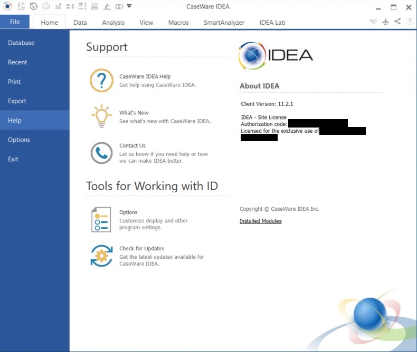Click the clock-with-checkmark icon in quick access toolbar
This screenshot has height=352, width=417.
pyautogui.click(x=33, y=6)
